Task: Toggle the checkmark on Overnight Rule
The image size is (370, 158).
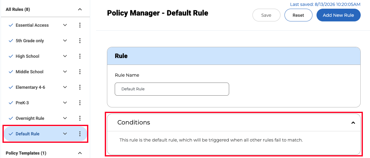Action: (x=11, y=118)
